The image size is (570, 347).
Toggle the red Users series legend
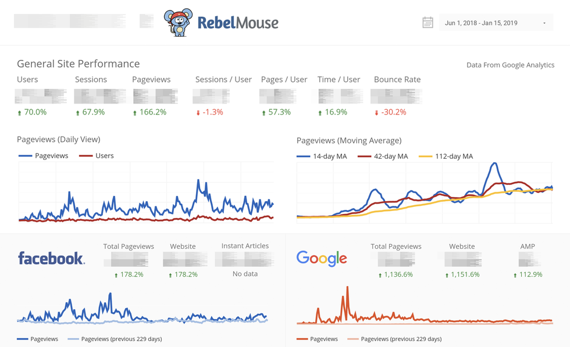tap(97, 156)
